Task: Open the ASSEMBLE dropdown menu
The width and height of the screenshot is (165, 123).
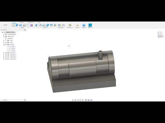Action: coord(61,28)
